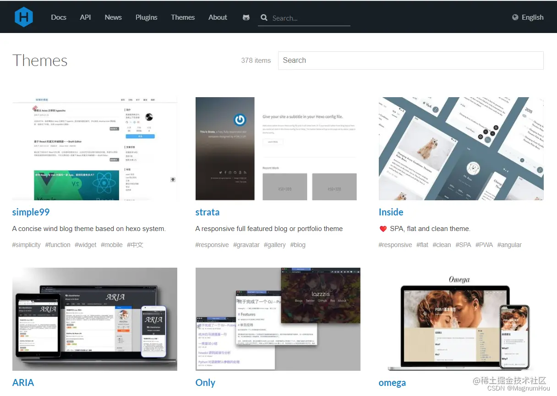Click the 'Themes' page heading
557x396 pixels.
click(x=40, y=60)
